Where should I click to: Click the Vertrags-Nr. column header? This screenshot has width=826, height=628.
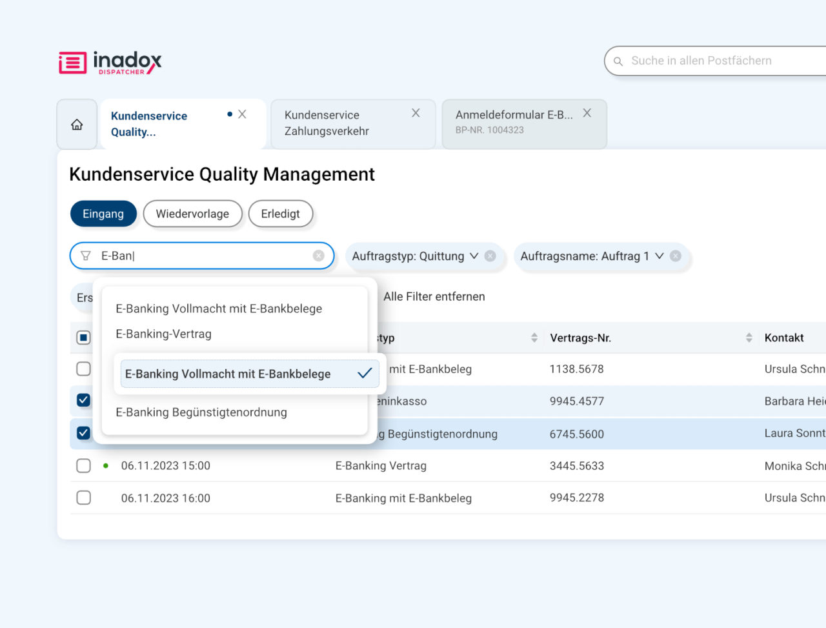click(x=580, y=338)
